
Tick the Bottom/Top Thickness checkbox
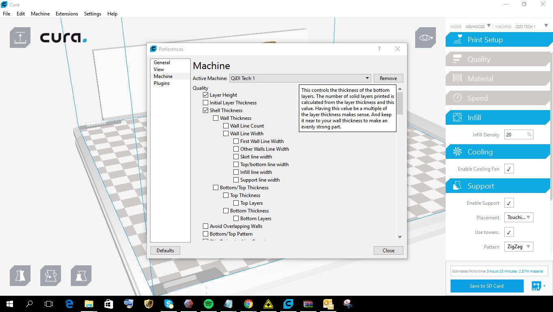click(216, 188)
